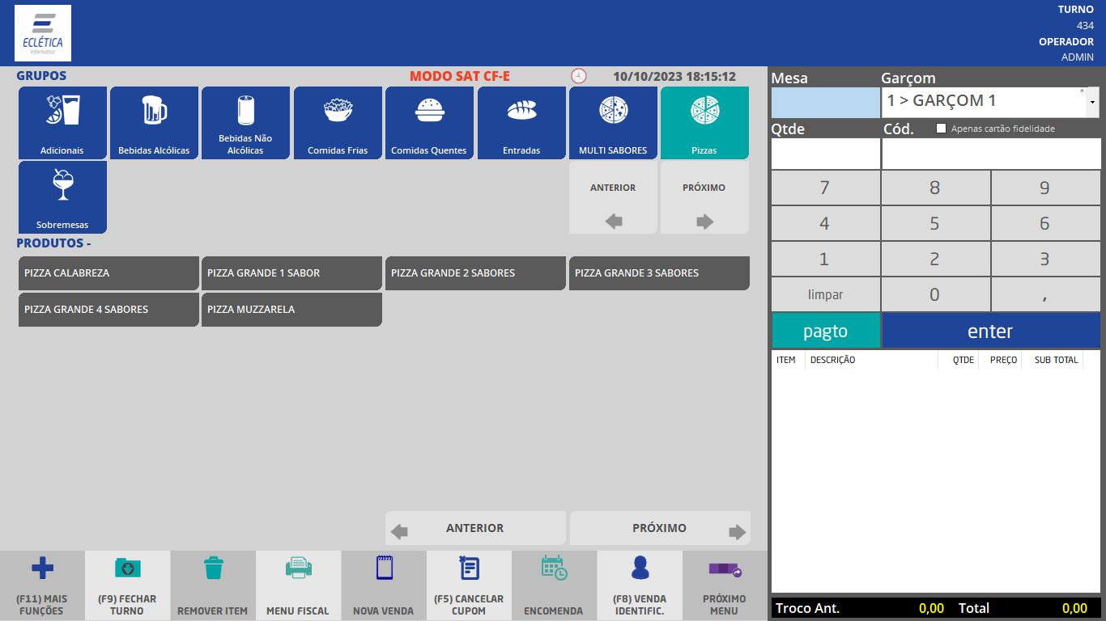Screen dimensions: 1106x621
Task: Open the Encomenda calendar button
Action: [554, 585]
